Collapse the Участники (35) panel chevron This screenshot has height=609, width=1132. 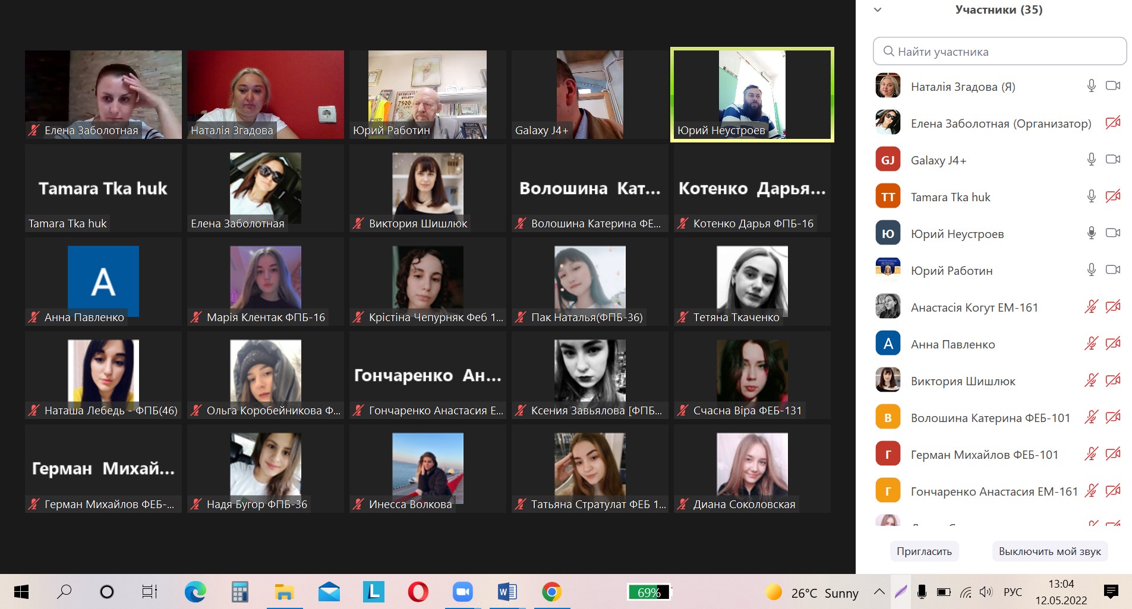click(878, 9)
